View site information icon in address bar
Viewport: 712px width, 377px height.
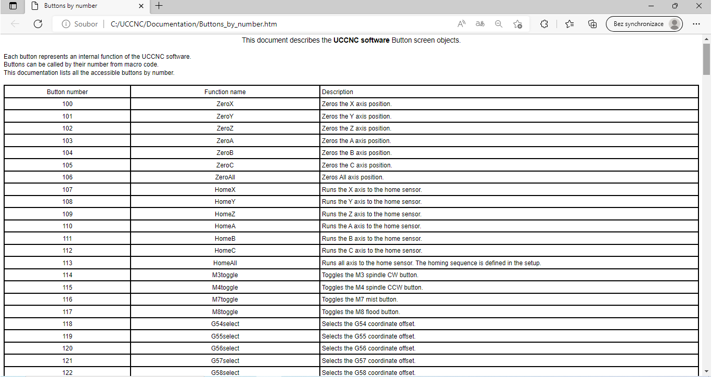(x=66, y=24)
